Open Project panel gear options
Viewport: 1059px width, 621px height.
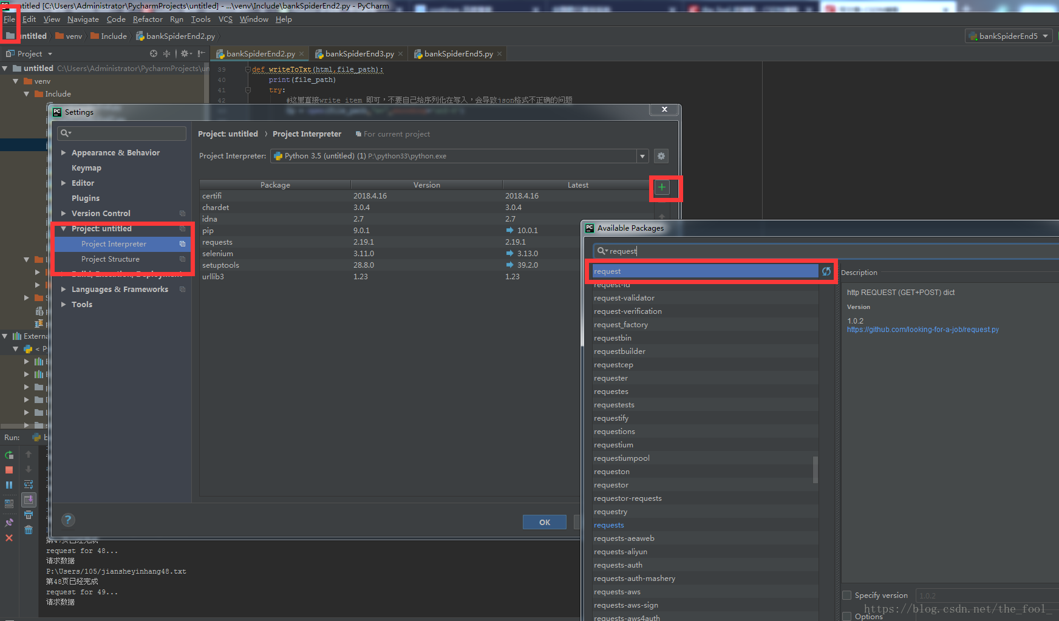click(186, 53)
